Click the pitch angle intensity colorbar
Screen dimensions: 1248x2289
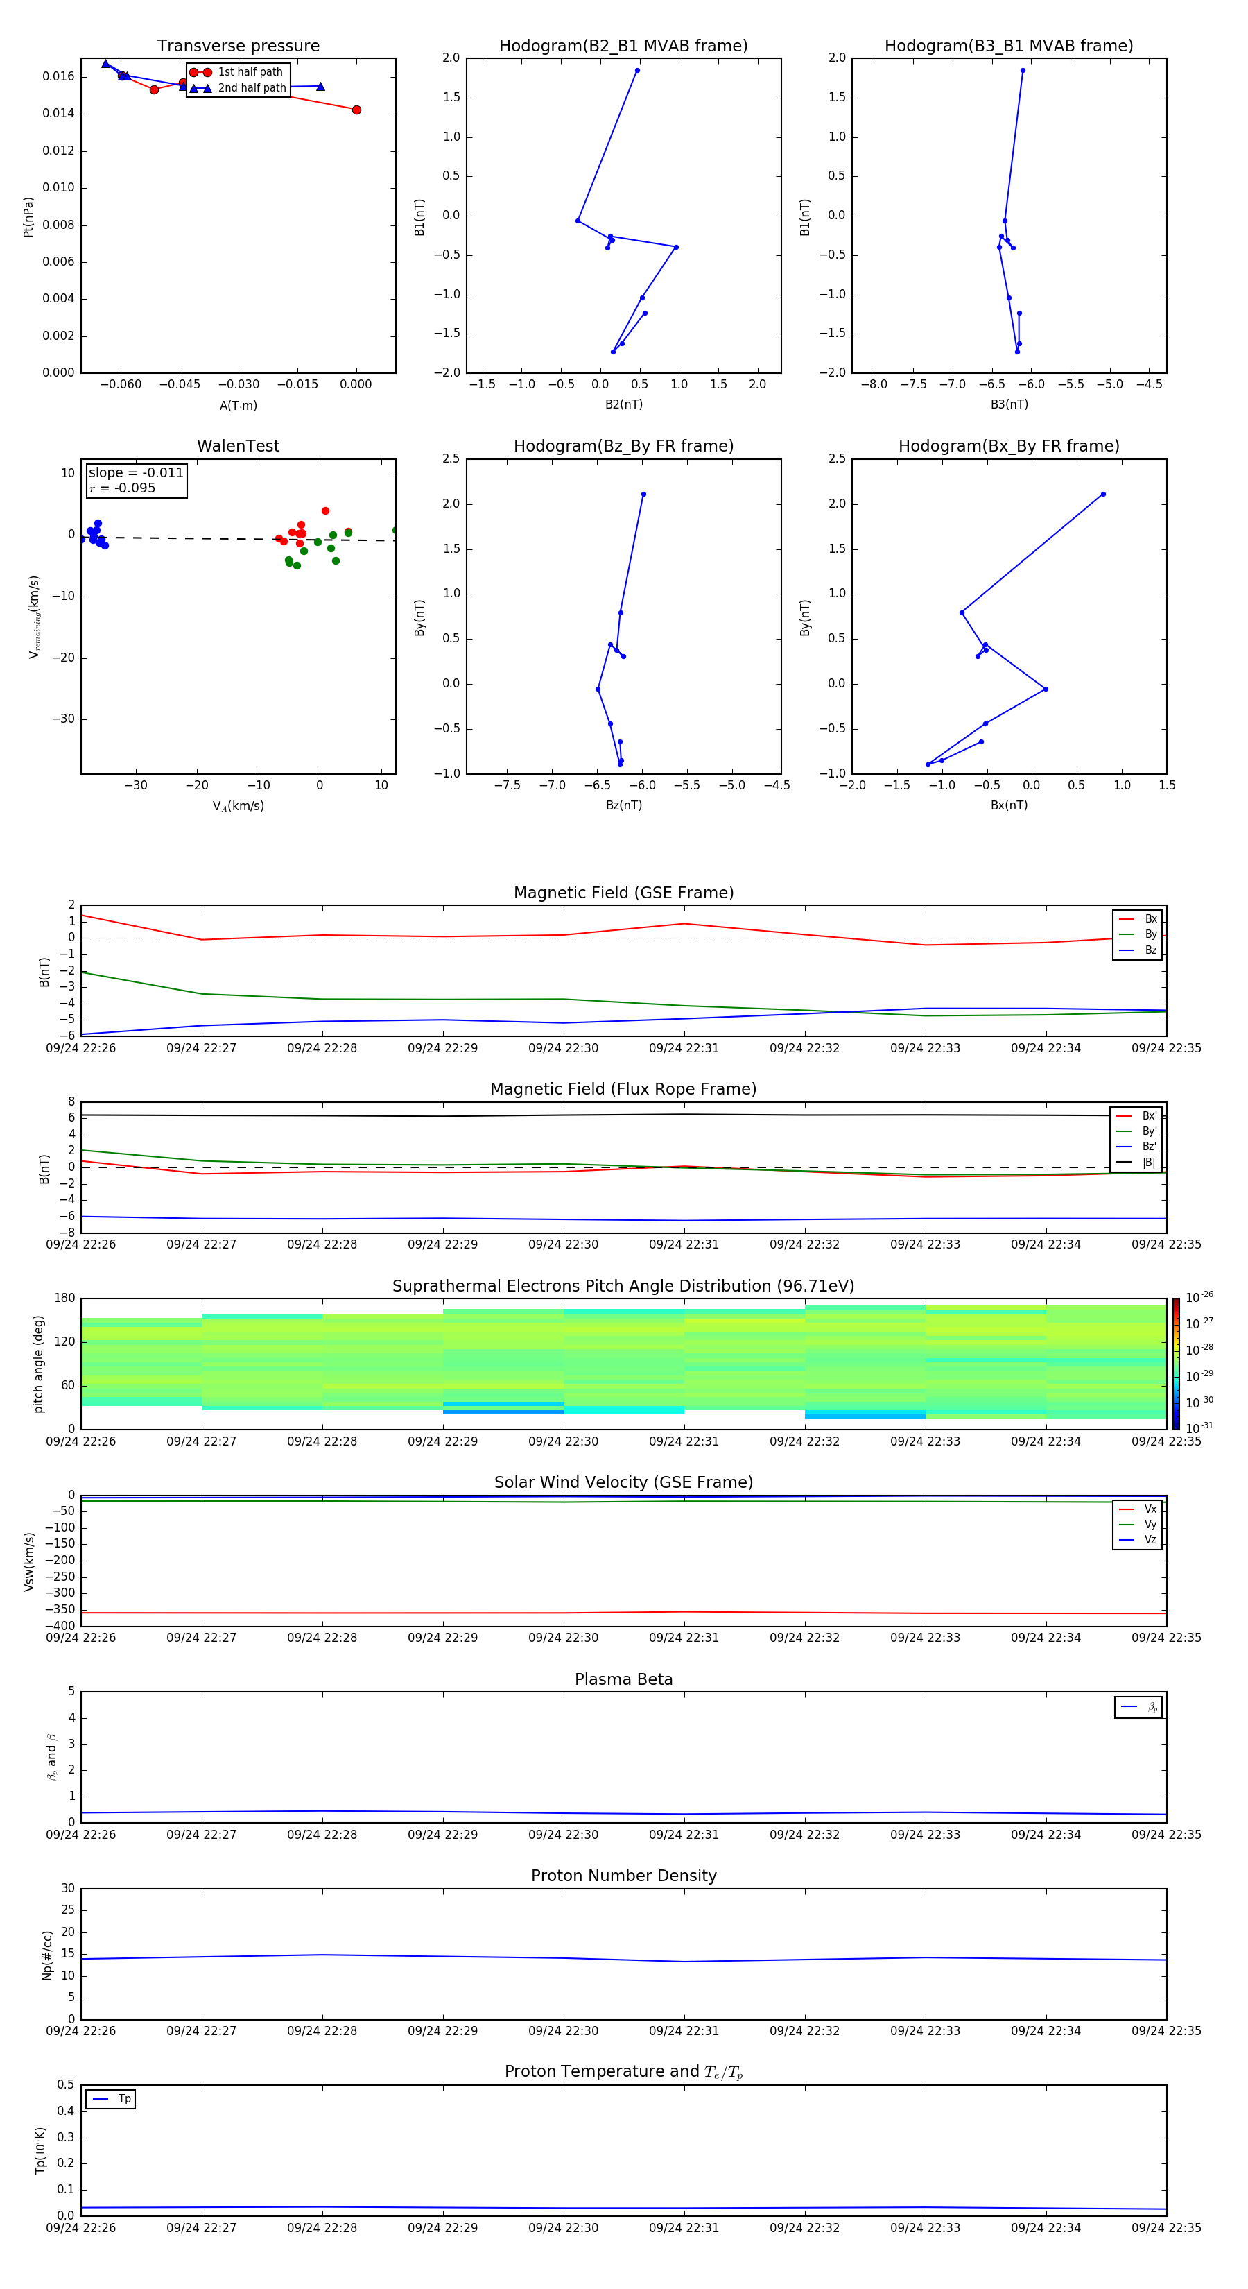[1176, 1364]
